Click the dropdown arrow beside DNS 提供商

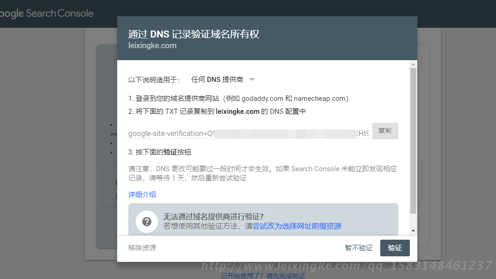coord(252,80)
